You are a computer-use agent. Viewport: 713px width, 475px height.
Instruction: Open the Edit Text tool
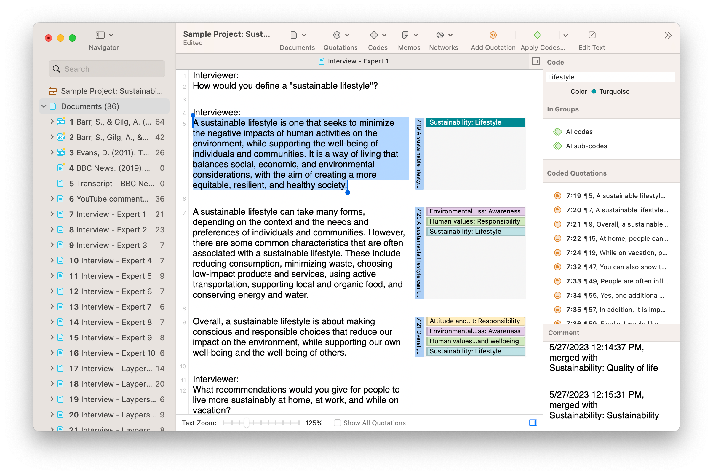[x=591, y=35]
